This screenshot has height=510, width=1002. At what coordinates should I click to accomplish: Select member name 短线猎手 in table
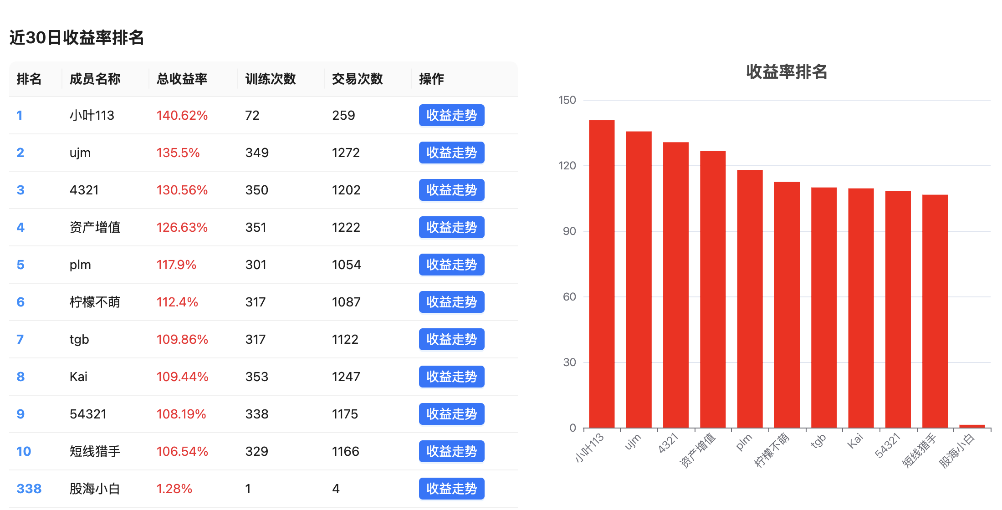click(x=95, y=451)
